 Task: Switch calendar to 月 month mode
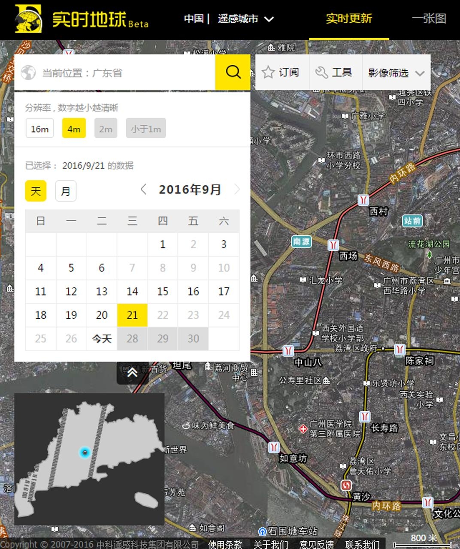tap(66, 191)
